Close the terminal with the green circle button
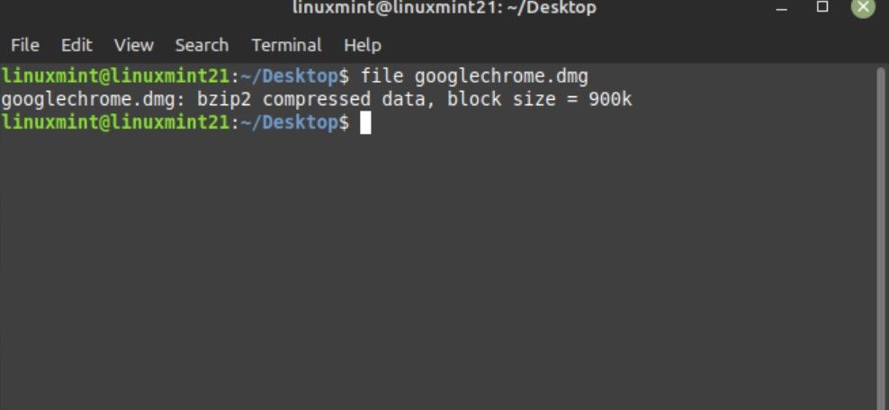Image resolution: width=889 pixels, height=410 pixels. point(863,7)
